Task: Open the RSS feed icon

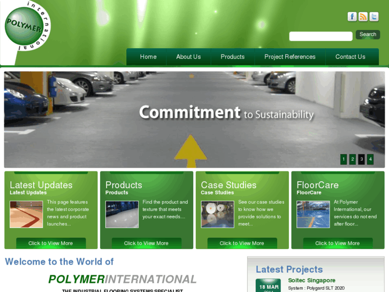Action: click(x=363, y=17)
